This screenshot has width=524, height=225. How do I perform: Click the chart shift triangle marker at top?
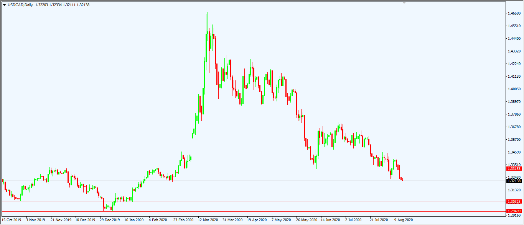click(x=403, y=3)
